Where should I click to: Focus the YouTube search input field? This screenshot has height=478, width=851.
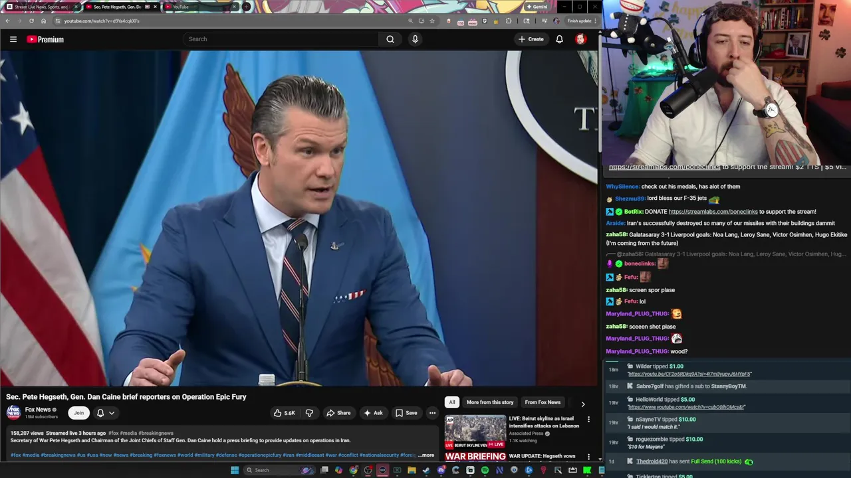click(x=281, y=39)
